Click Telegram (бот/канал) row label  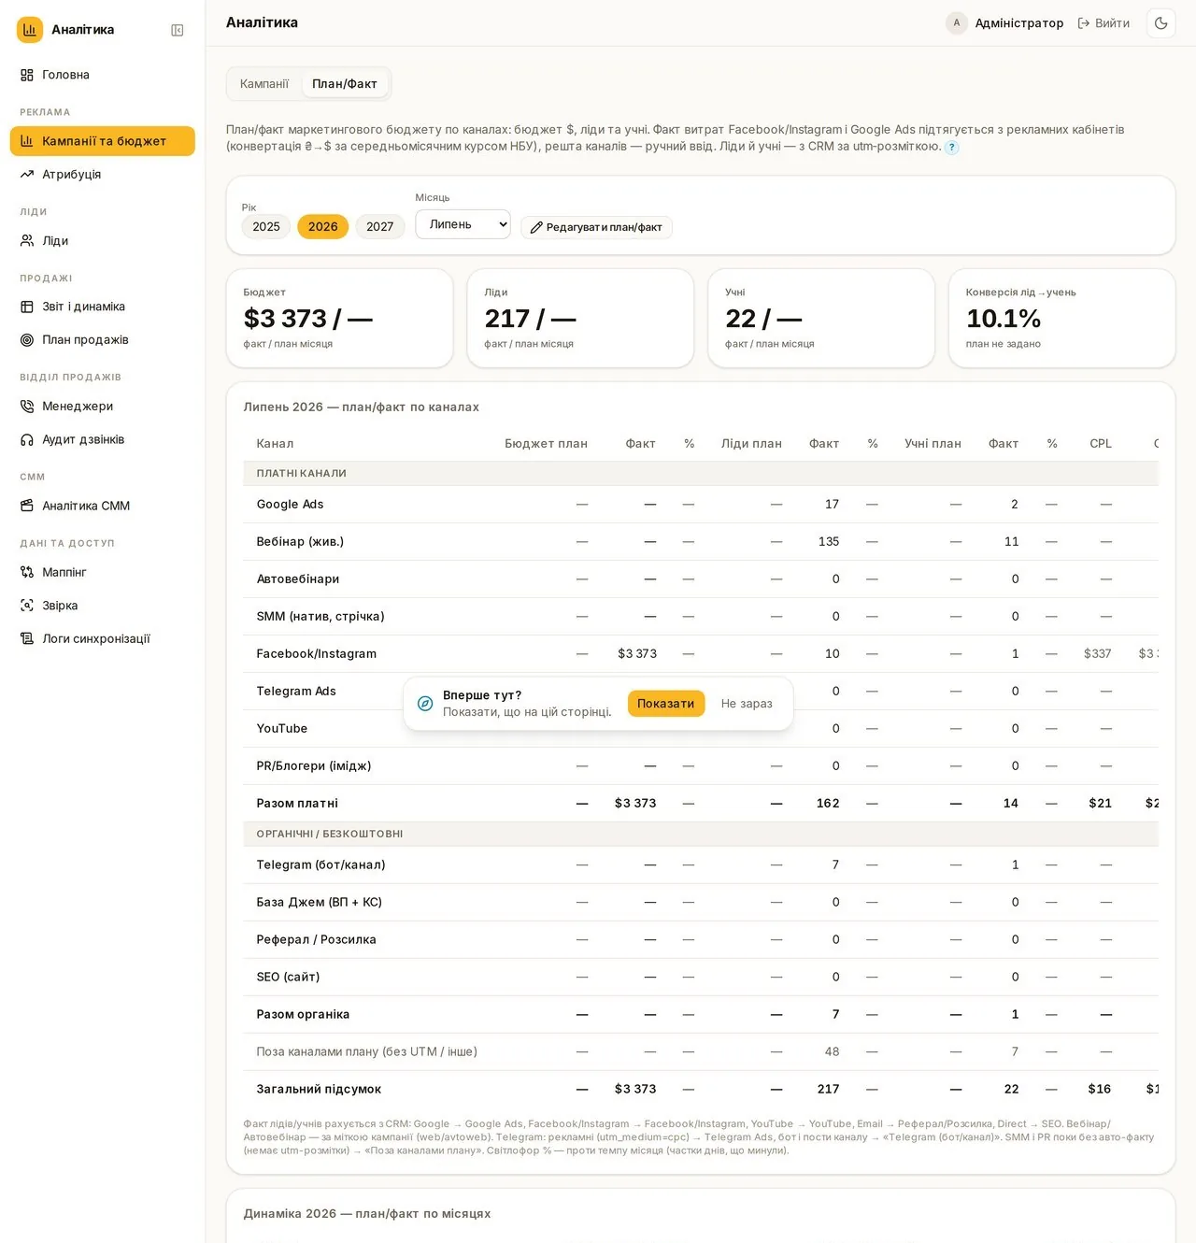320,865
